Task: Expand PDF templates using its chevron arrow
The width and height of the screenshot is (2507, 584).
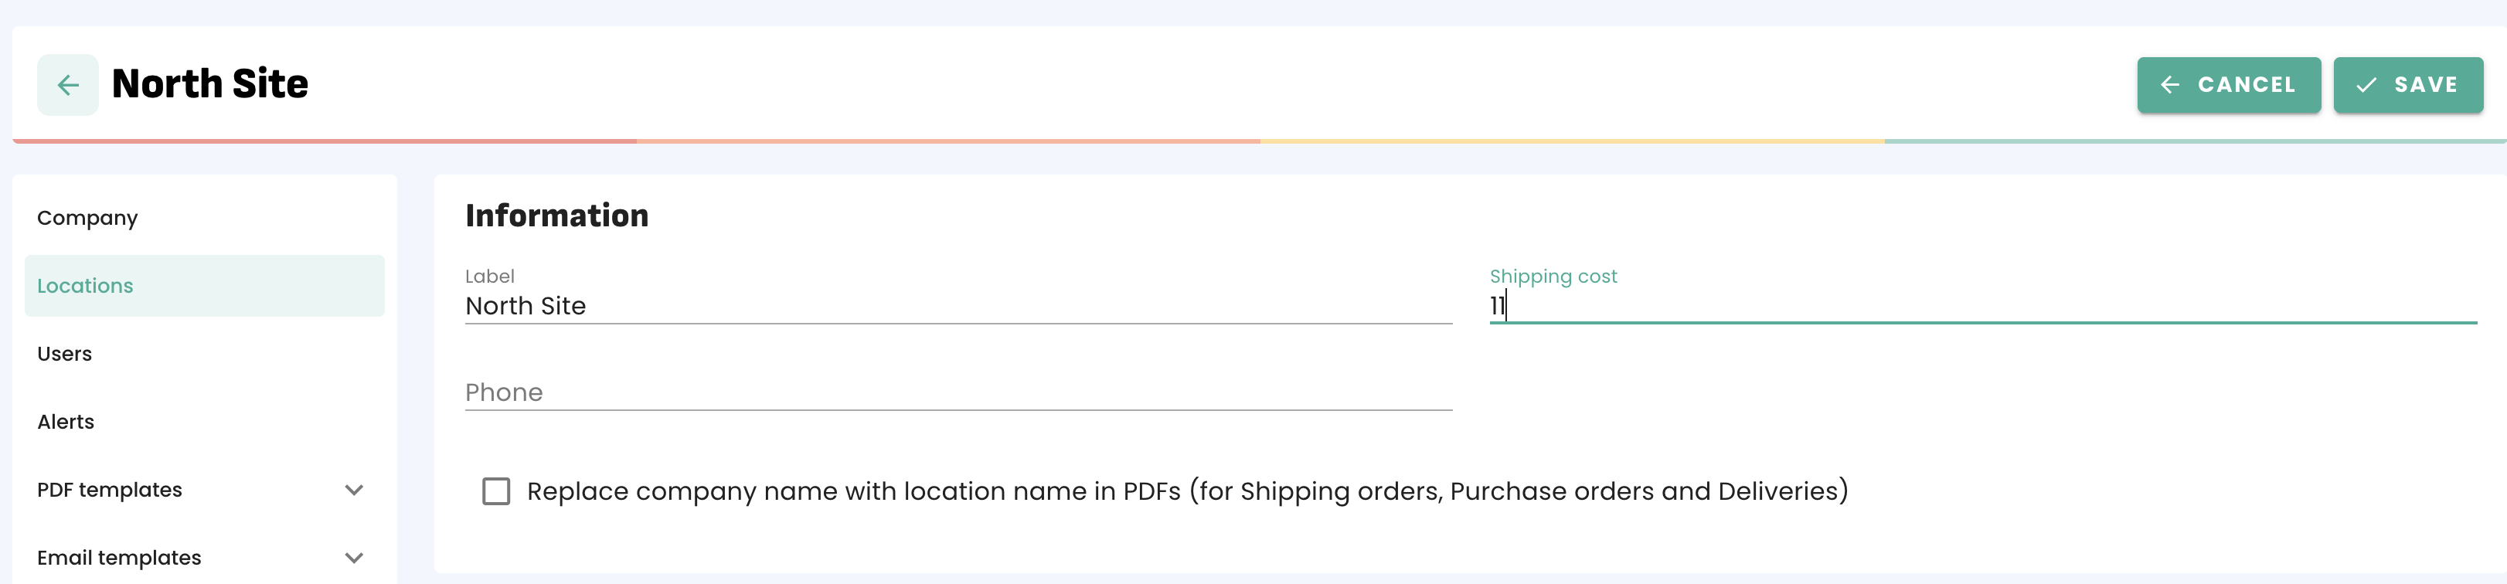Action: pyautogui.click(x=354, y=490)
